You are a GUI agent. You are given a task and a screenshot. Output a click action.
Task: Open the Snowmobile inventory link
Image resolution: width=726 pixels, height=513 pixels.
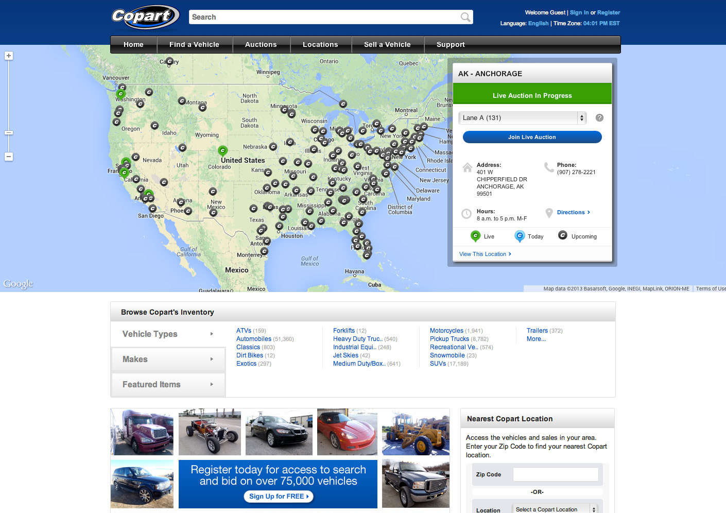point(447,355)
